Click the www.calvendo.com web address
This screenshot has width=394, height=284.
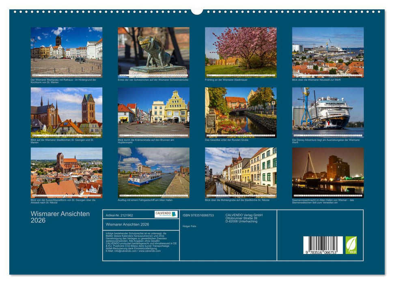(x=151, y=252)
